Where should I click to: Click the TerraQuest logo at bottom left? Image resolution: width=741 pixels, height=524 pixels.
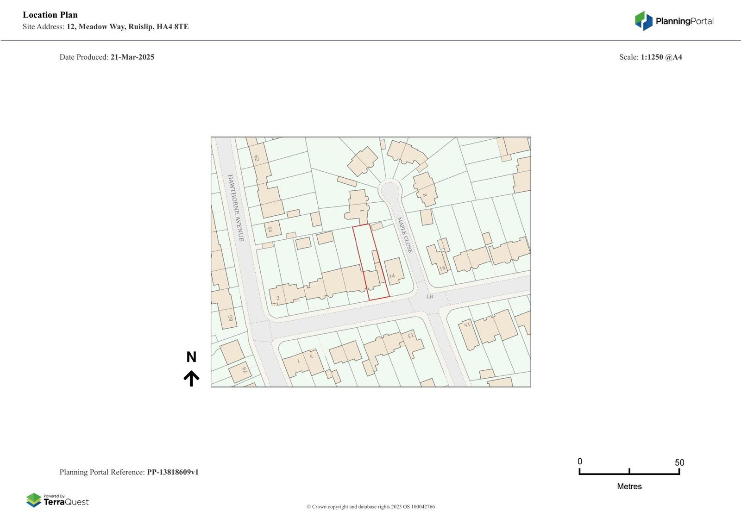point(57,500)
